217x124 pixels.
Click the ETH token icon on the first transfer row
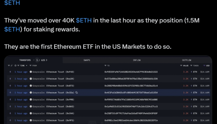191,72
